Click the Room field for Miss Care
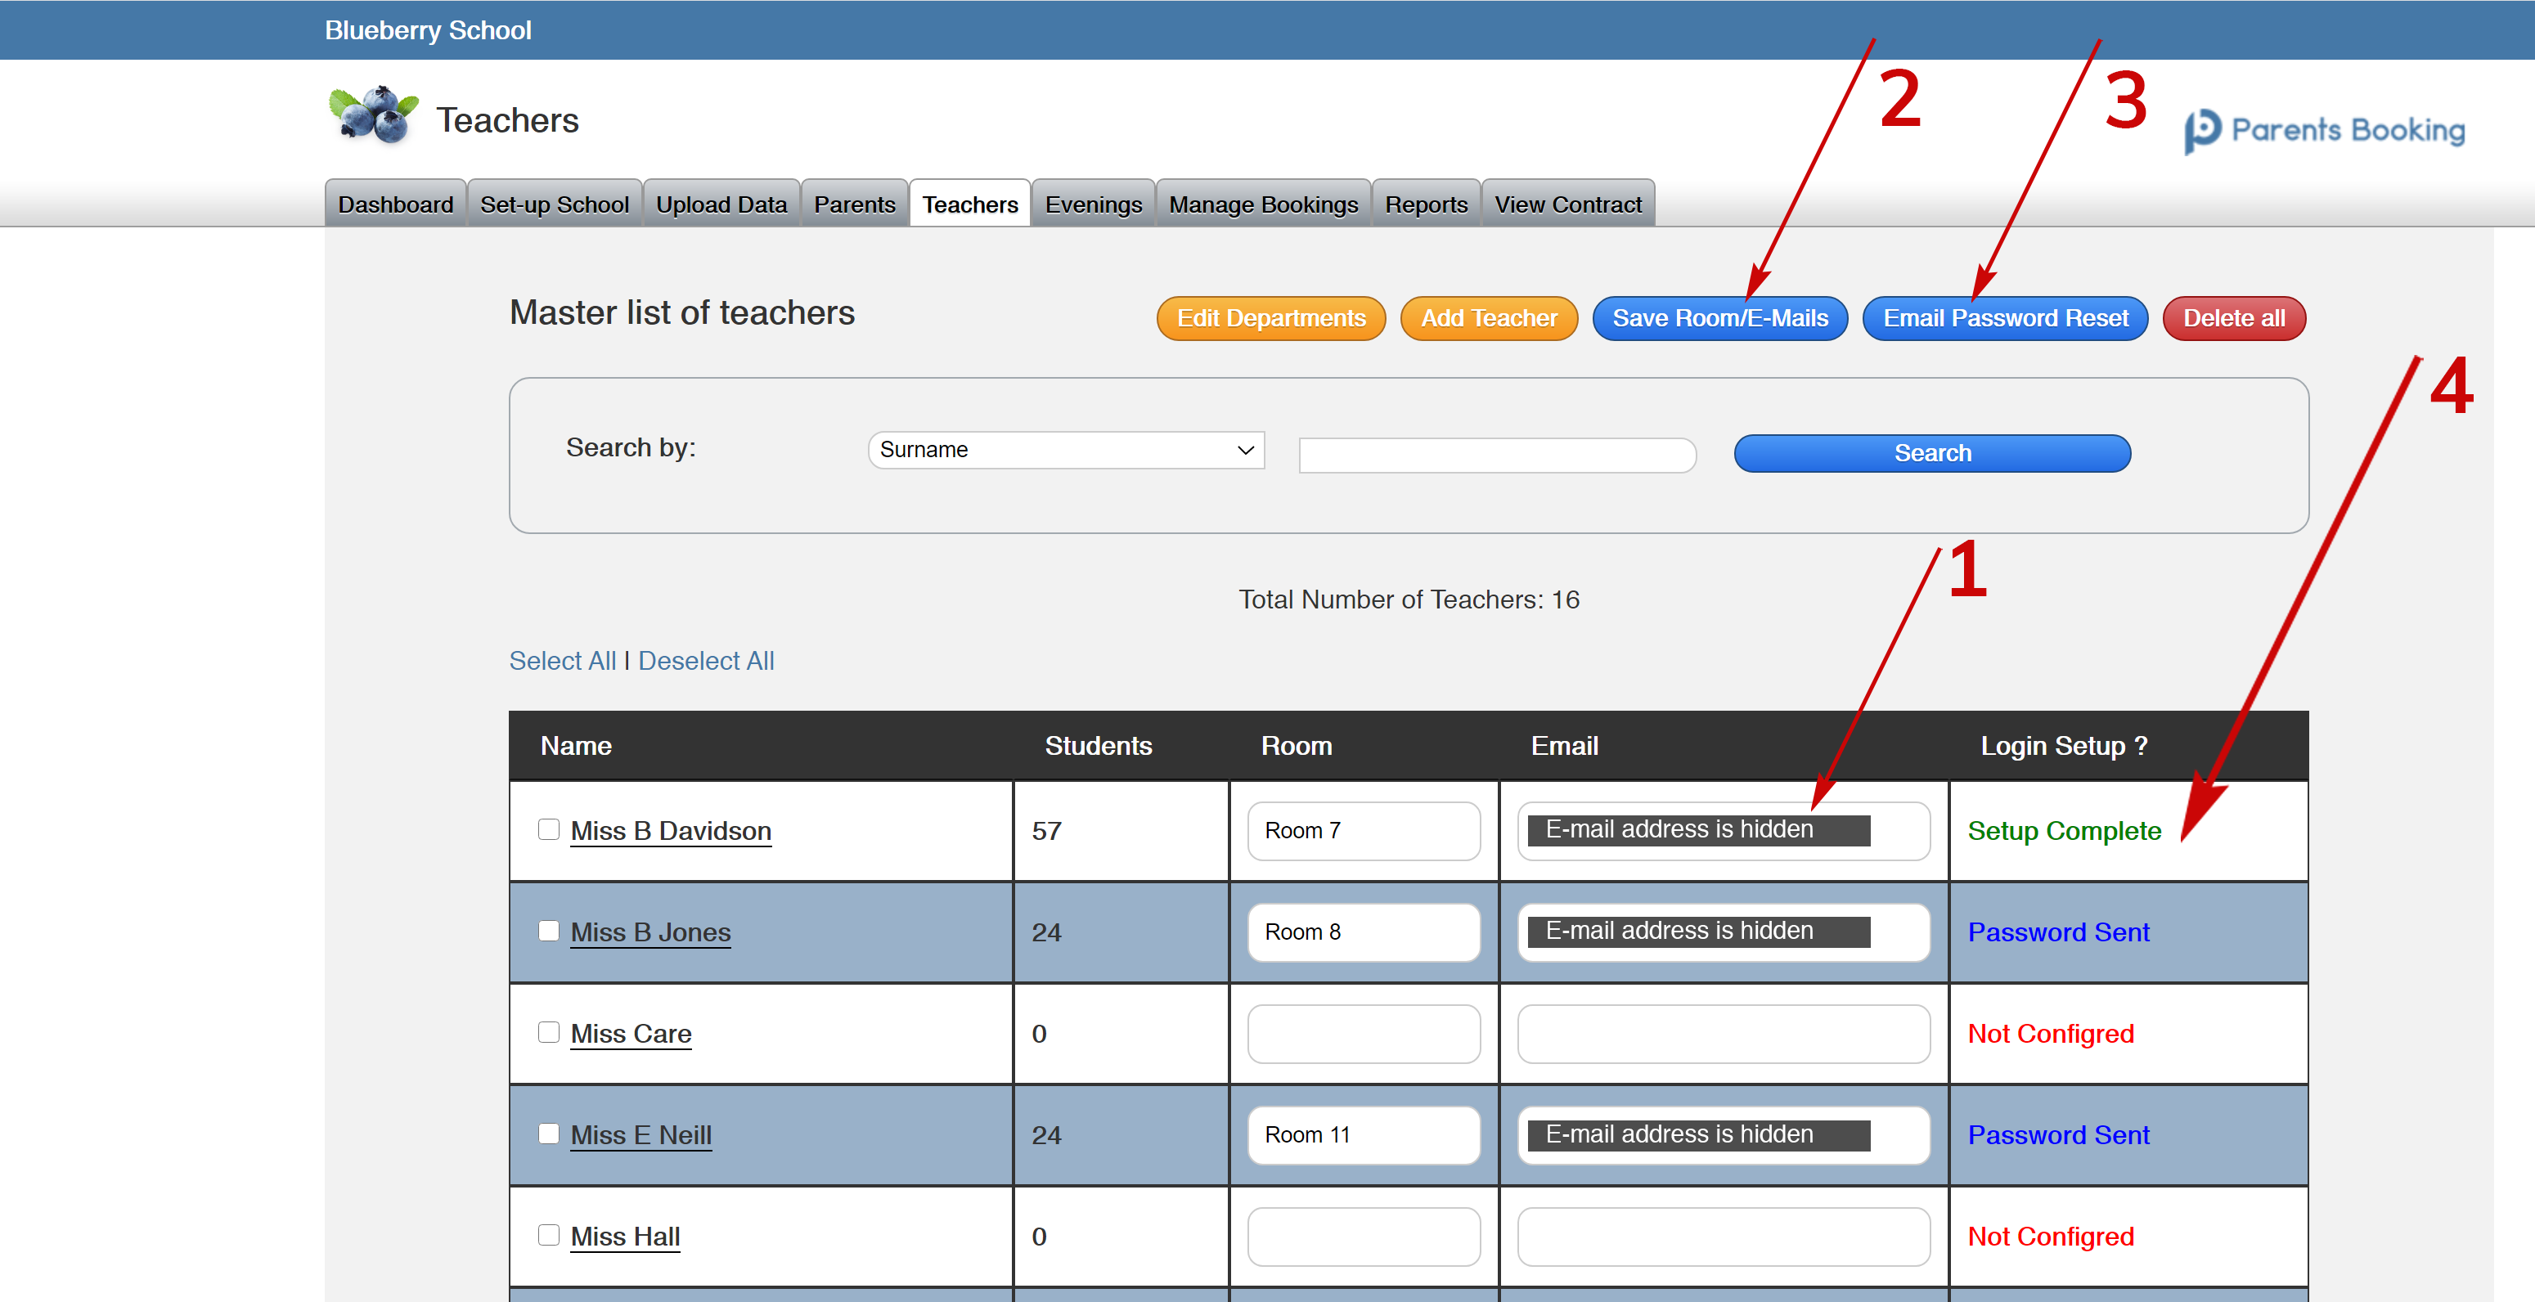 [x=1361, y=1033]
